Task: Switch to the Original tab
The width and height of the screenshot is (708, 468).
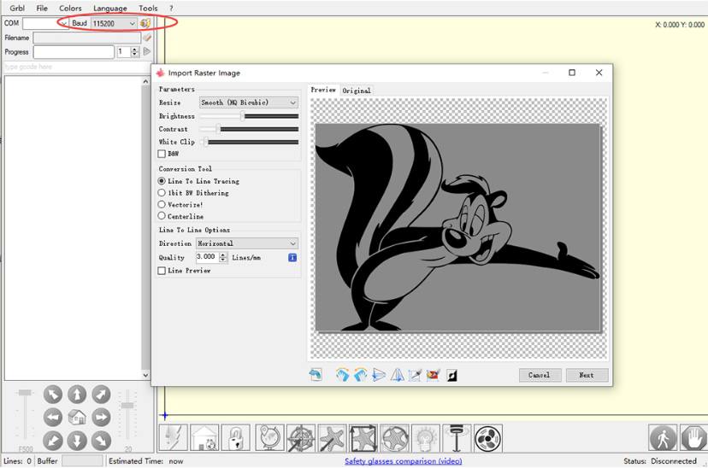Action: click(x=357, y=91)
